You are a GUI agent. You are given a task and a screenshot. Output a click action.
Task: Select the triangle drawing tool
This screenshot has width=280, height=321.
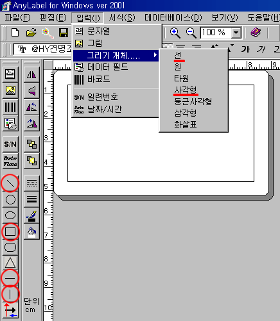pos(10,263)
